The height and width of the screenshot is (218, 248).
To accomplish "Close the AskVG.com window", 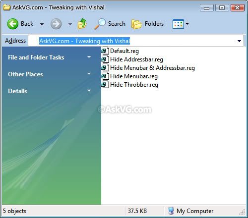I will [238, 8].
